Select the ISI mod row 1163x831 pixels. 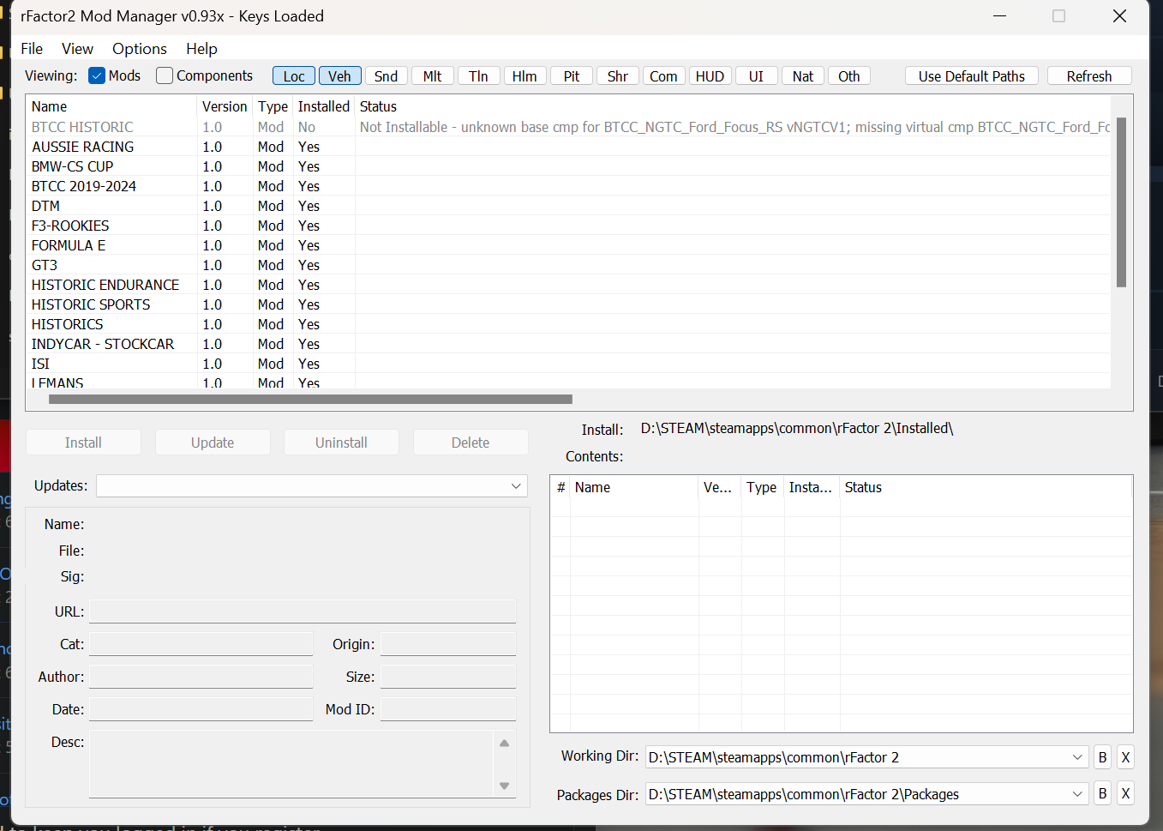coord(568,364)
